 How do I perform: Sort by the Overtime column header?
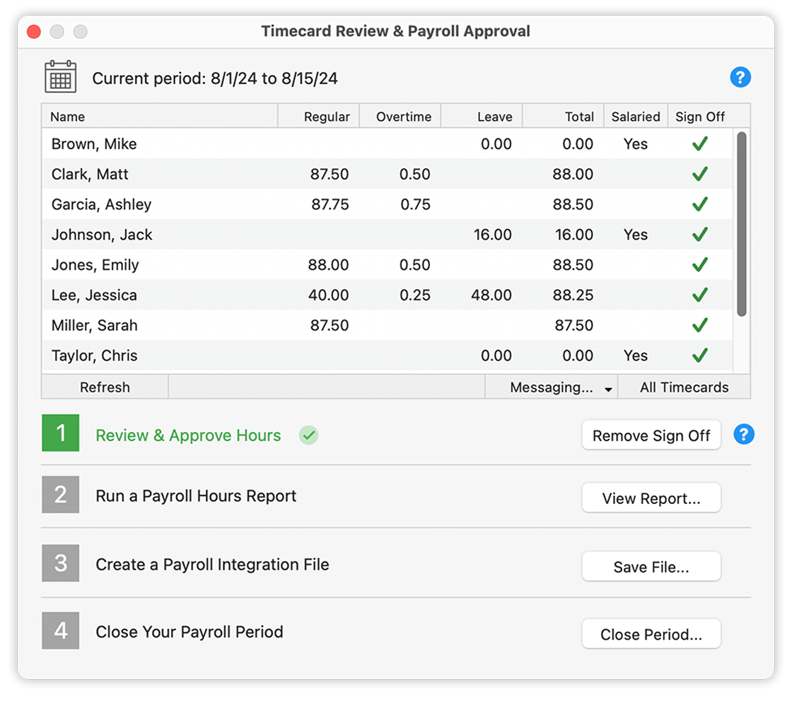[400, 117]
